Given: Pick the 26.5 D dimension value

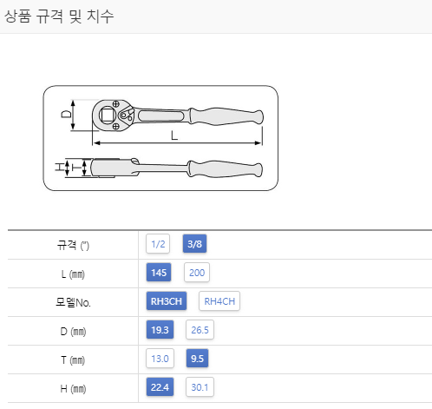Looking at the screenshot, I should (200, 330).
